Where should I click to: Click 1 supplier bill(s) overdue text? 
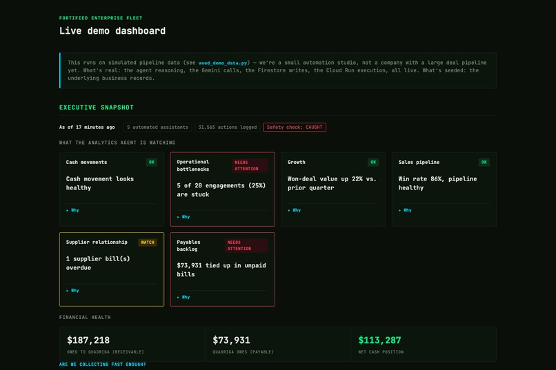pos(98,263)
